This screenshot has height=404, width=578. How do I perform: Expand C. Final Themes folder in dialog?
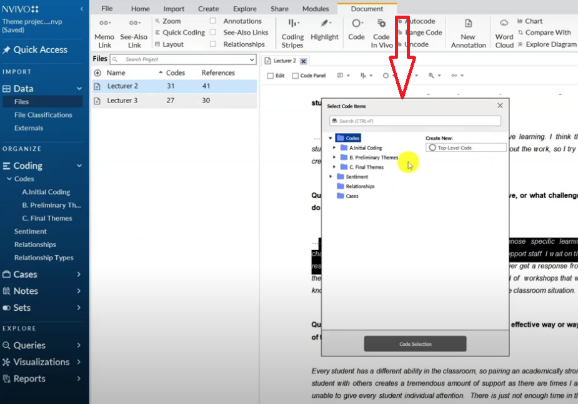[x=334, y=167]
